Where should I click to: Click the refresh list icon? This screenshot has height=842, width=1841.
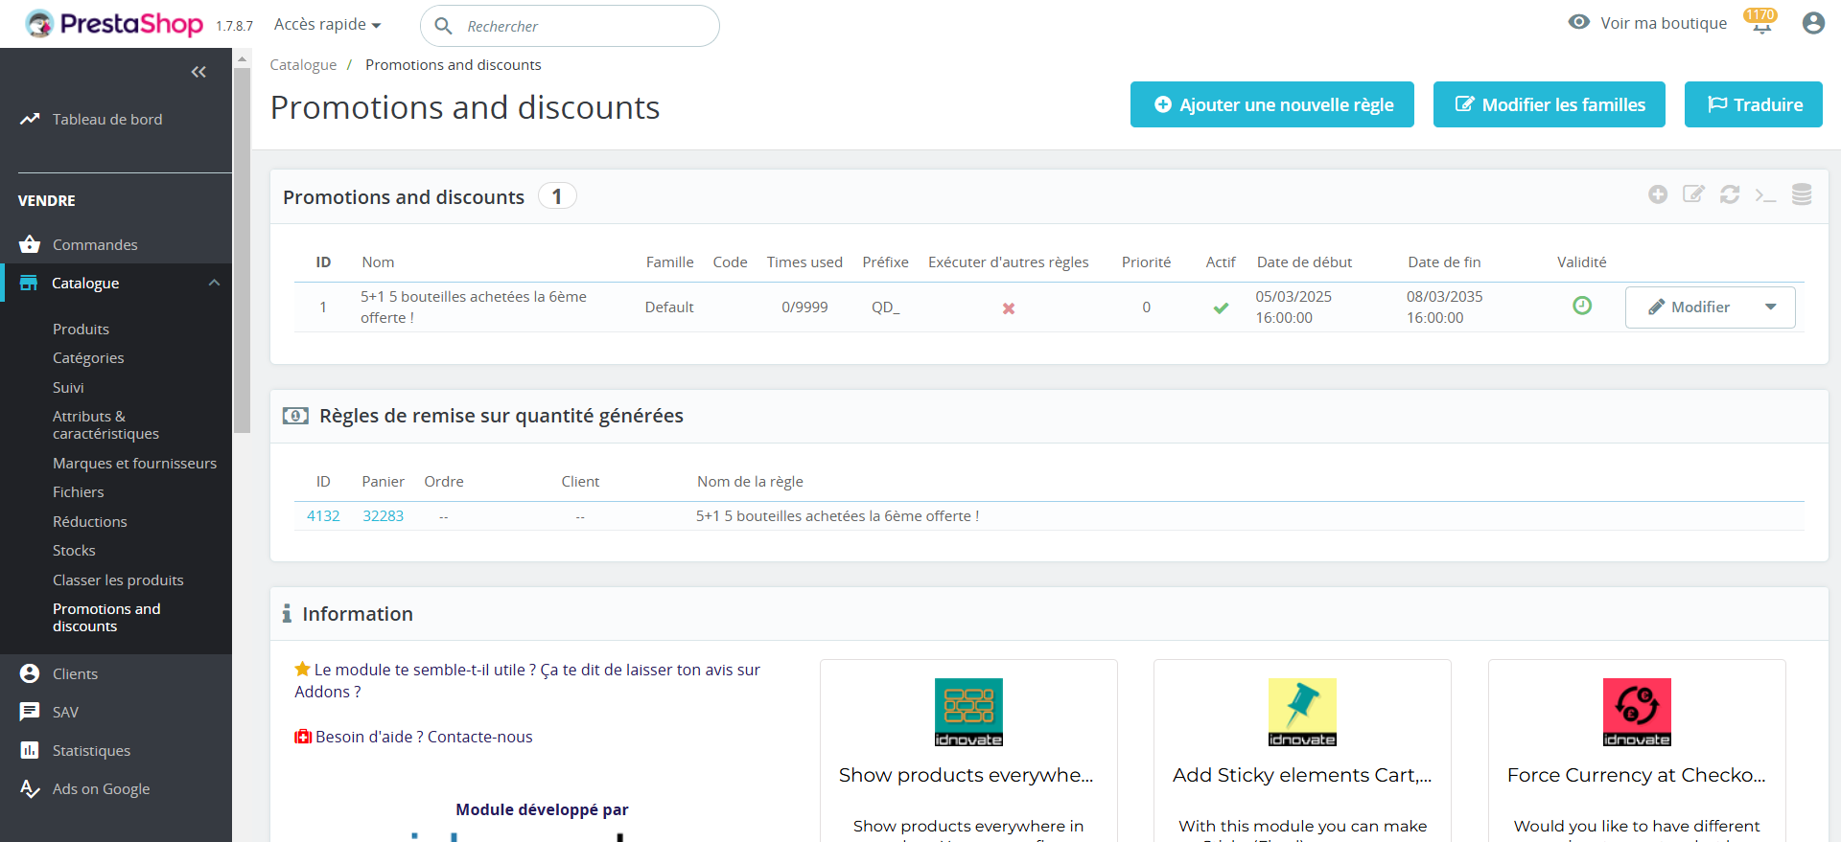(x=1729, y=195)
